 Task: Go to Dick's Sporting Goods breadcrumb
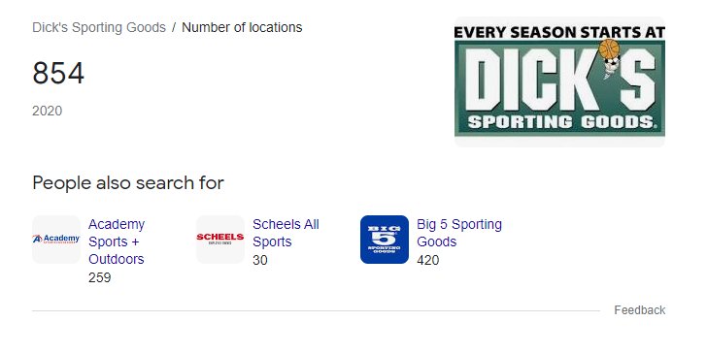pyautogui.click(x=99, y=27)
